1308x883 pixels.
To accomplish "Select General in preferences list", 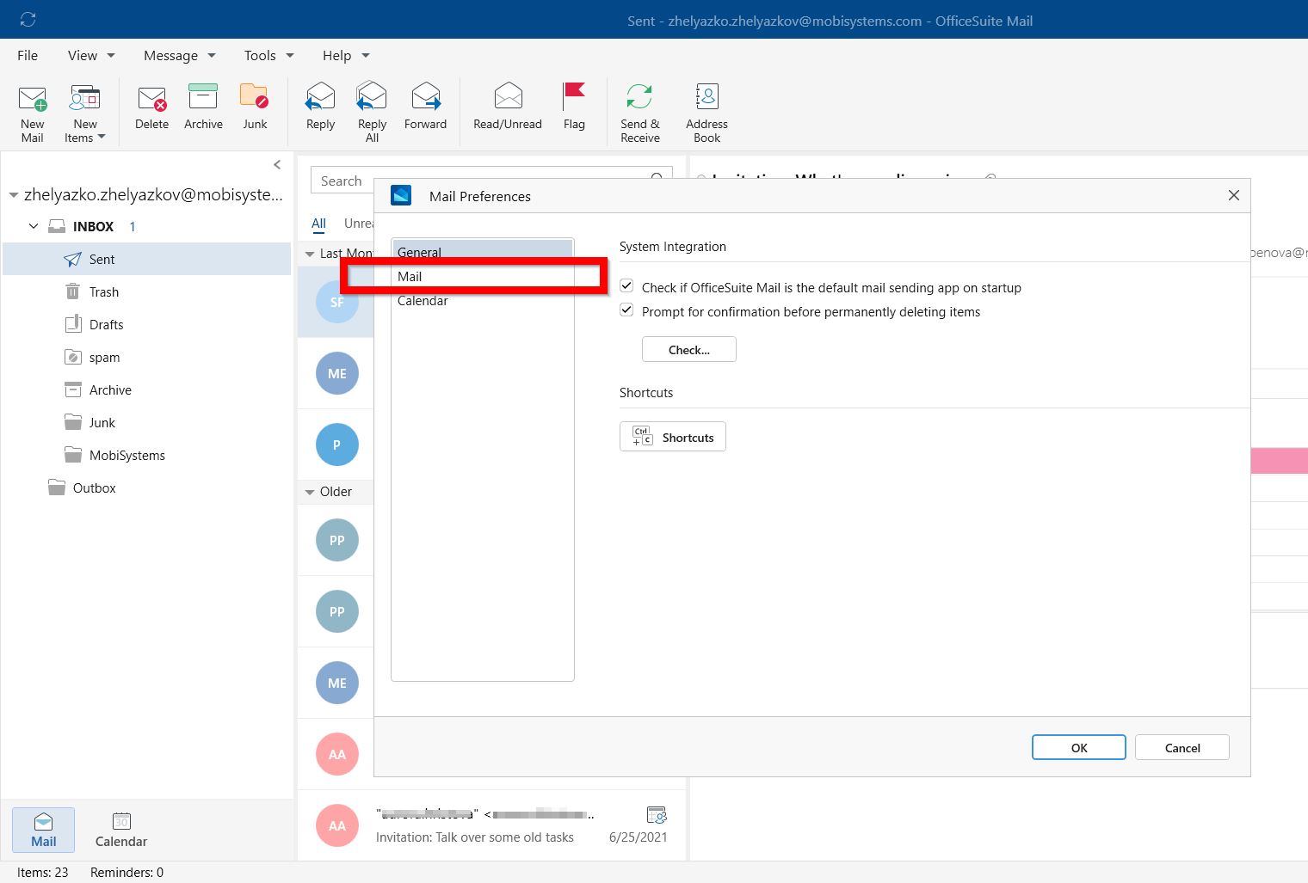I will [x=483, y=252].
